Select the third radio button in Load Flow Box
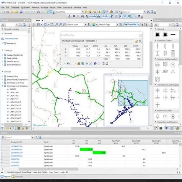182x182 pixels. (x=73, y=64)
